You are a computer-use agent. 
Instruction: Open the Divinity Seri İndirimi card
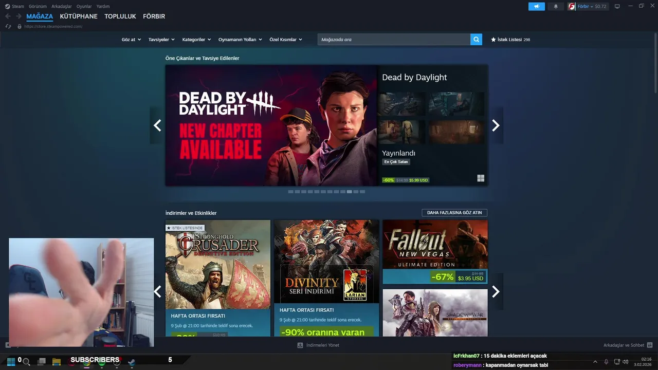pos(326,278)
